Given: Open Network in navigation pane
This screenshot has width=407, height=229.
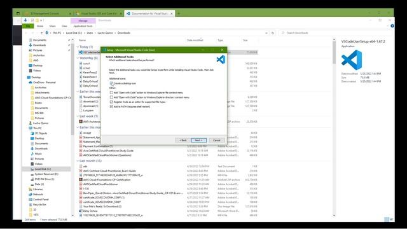Looking at the screenshot, I should [38, 195].
